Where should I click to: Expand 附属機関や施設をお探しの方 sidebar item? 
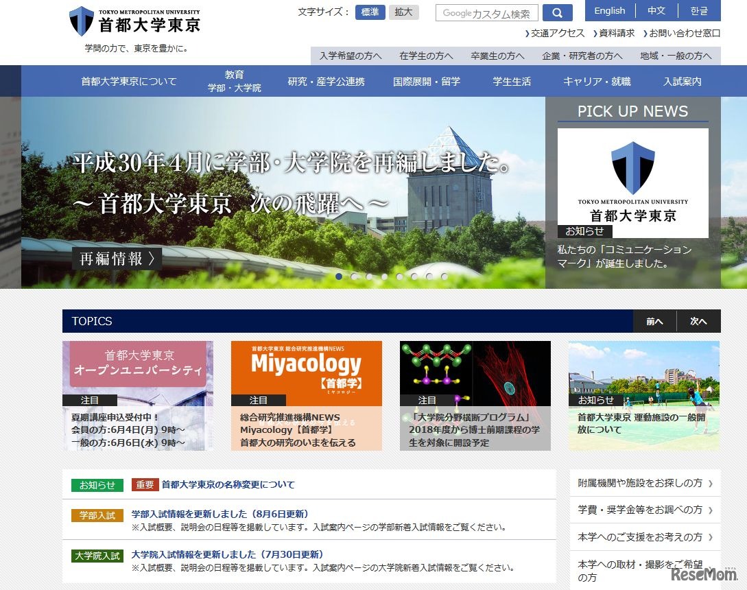(643, 483)
